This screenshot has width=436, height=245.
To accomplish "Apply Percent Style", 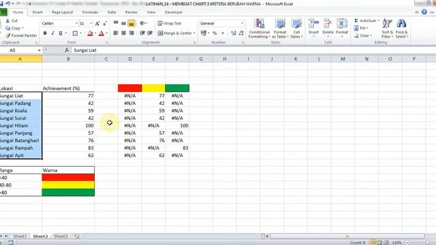I will pyautogui.click(x=215, y=33).
